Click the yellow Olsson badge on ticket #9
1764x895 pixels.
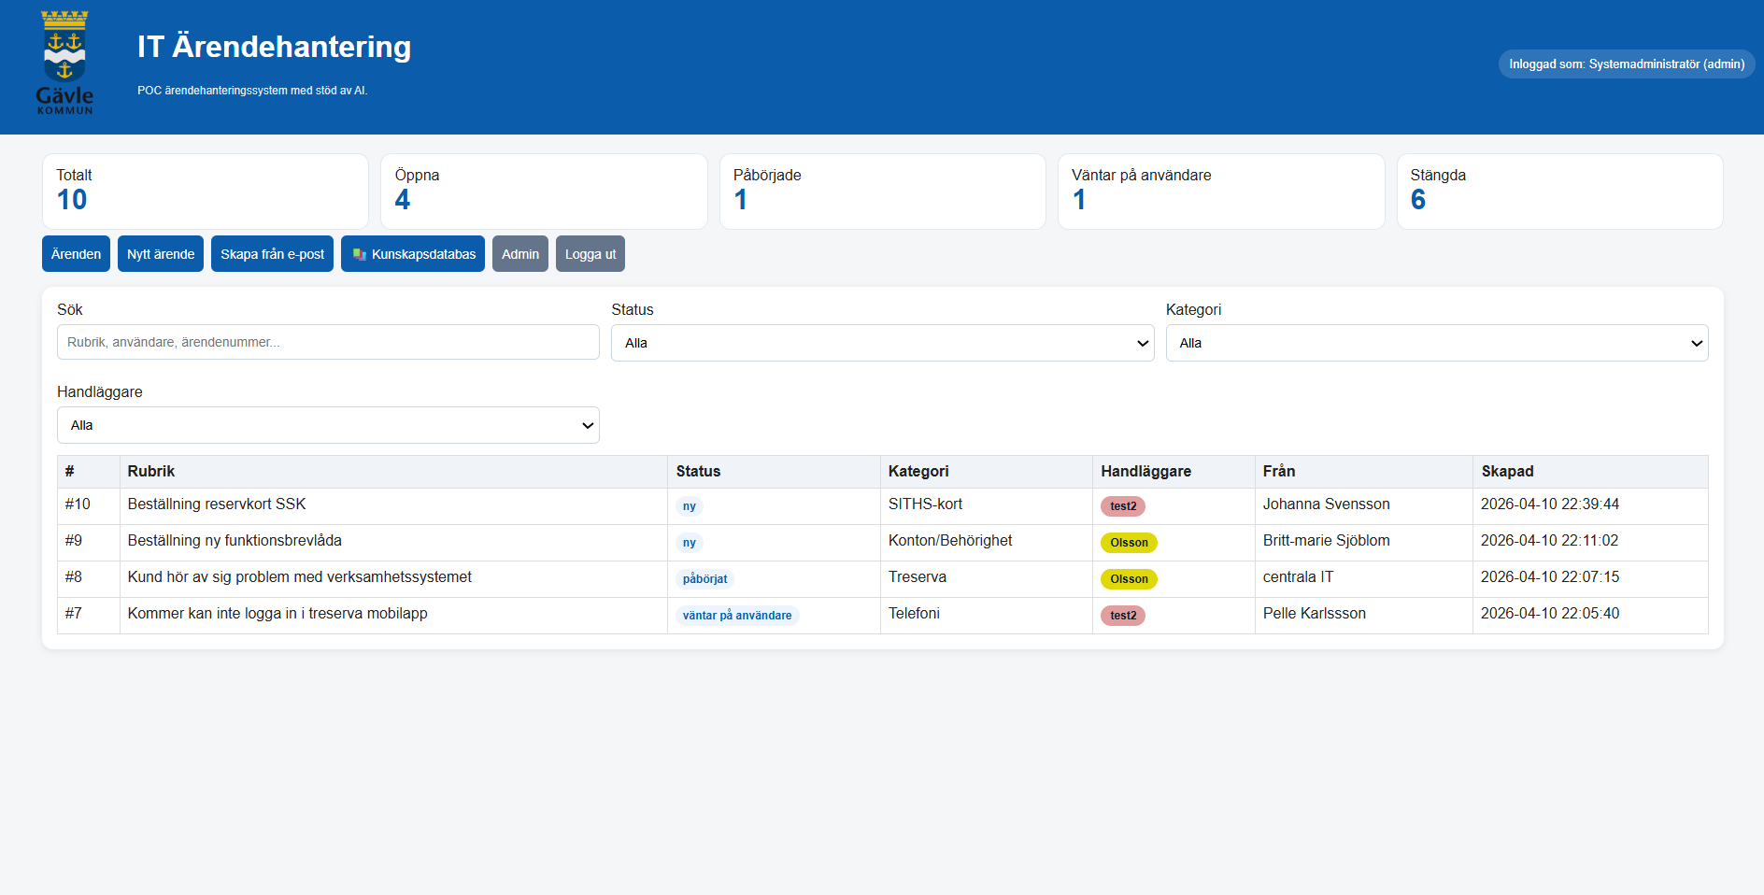click(1129, 543)
